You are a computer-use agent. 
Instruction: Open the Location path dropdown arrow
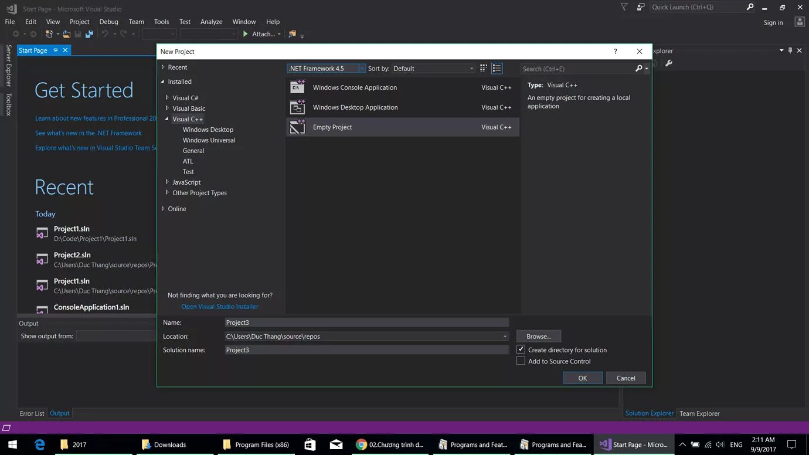(x=505, y=337)
